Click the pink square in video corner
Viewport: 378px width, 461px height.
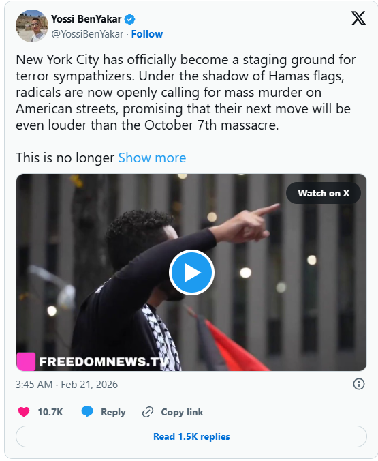(x=26, y=361)
